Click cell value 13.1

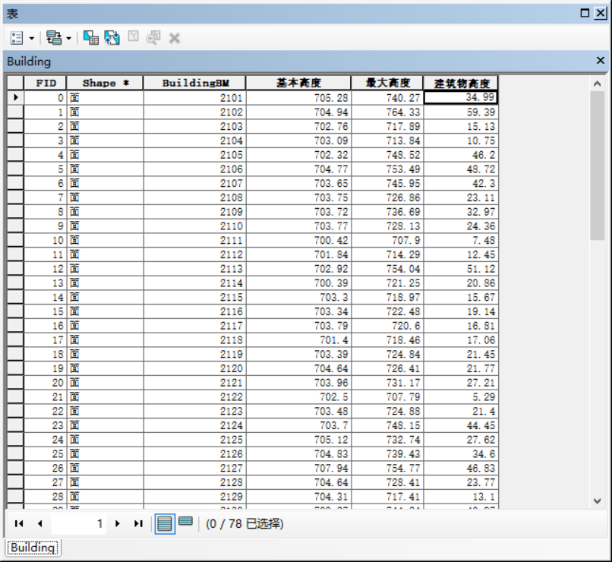tap(461, 497)
